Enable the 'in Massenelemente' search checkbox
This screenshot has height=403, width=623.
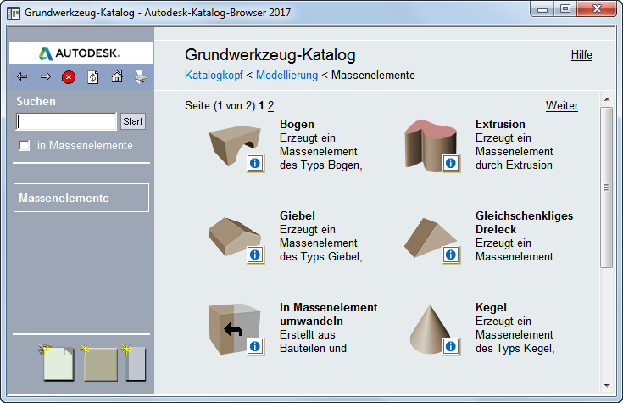click(25, 146)
